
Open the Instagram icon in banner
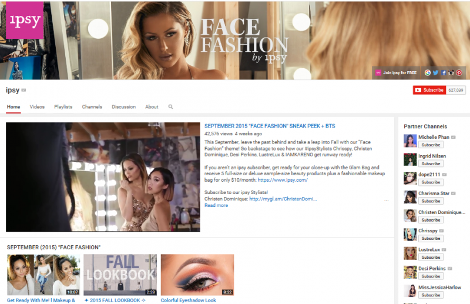[451, 73]
